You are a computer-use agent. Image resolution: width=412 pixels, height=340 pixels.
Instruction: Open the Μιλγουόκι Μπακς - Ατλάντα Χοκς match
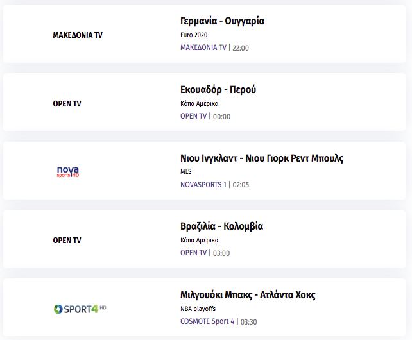click(x=248, y=295)
